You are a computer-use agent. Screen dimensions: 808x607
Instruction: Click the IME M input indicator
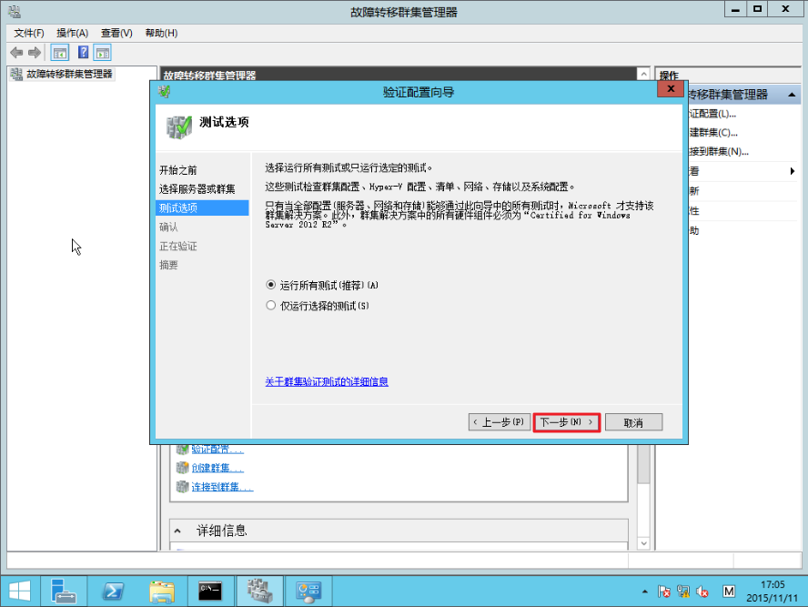point(729,592)
